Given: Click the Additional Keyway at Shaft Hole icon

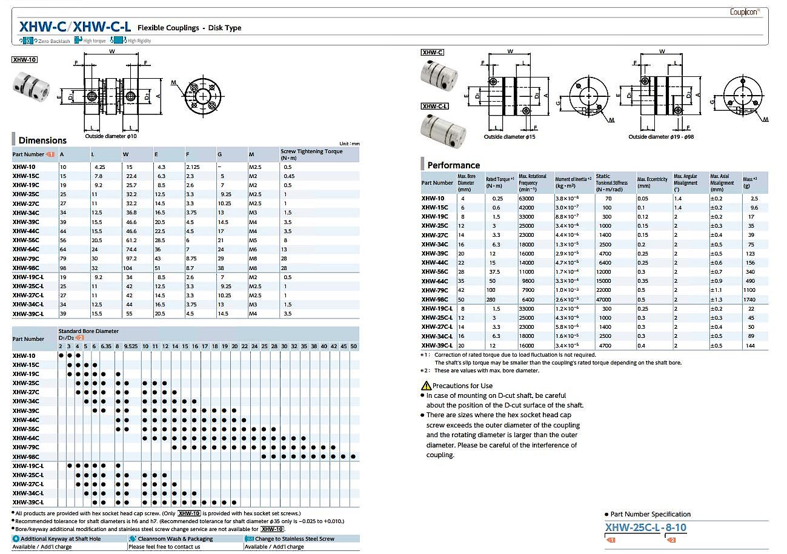Looking at the screenshot, I should (x=16, y=539).
